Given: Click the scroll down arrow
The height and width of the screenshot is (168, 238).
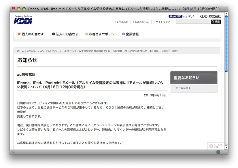Looking at the screenshot, I should coord(226,147).
